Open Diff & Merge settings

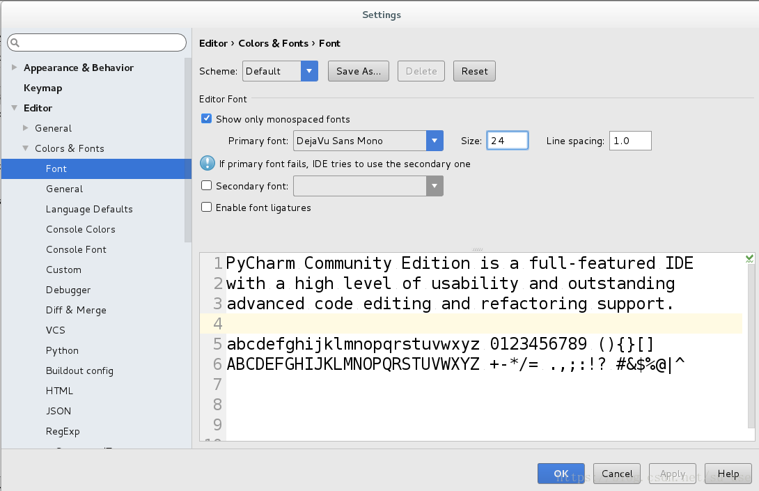pyautogui.click(x=76, y=310)
